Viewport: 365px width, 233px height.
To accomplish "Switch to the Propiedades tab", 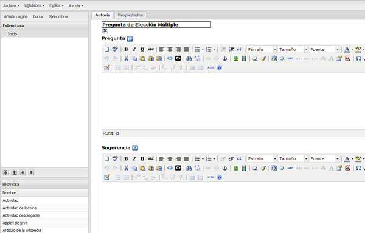I will [x=130, y=15].
